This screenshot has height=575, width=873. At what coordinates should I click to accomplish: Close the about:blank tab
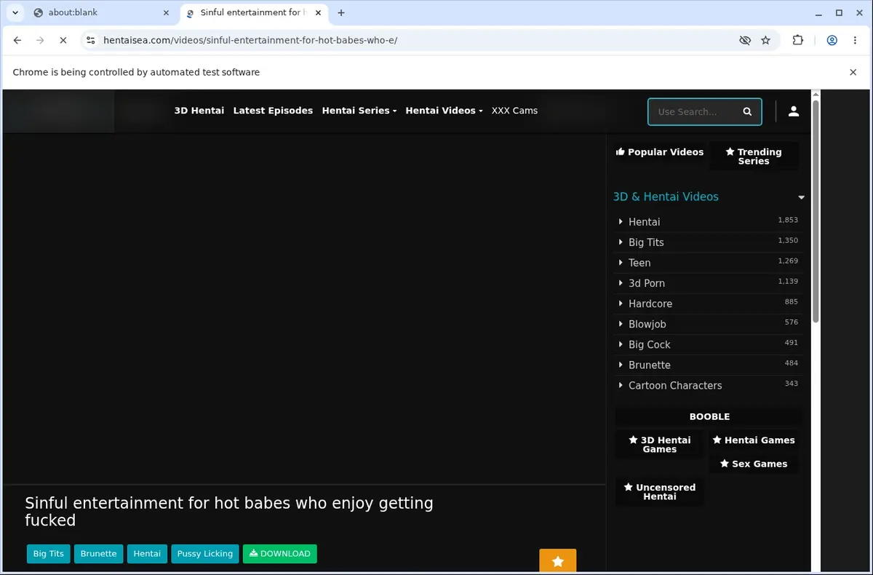pos(166,12)
